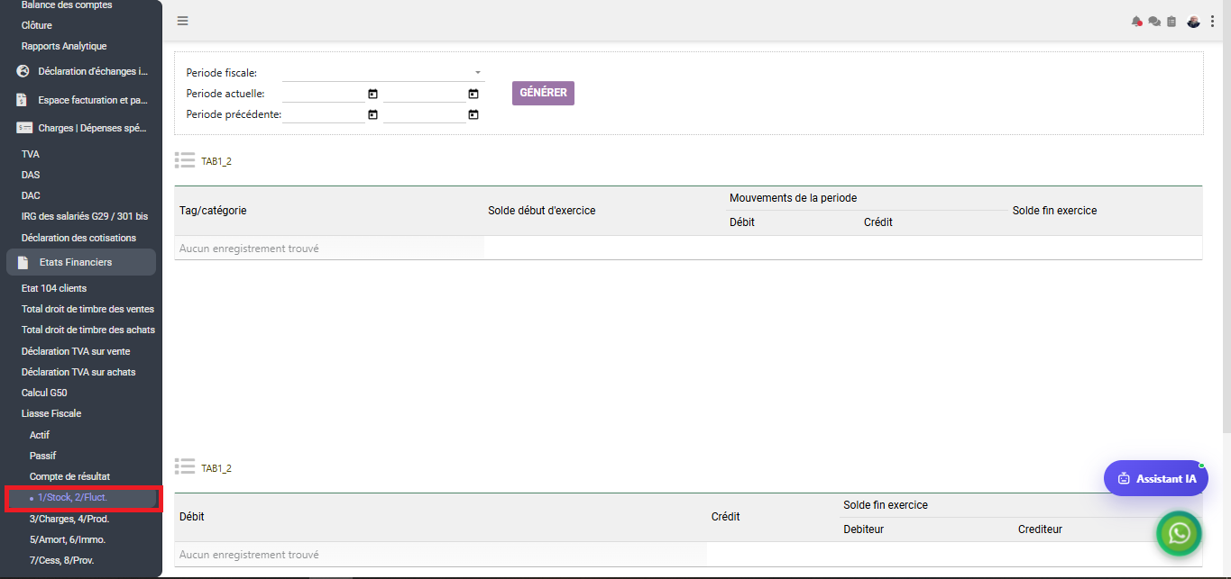Open the user profile avatar
1231x579 pixels.
coord(1193,22)
